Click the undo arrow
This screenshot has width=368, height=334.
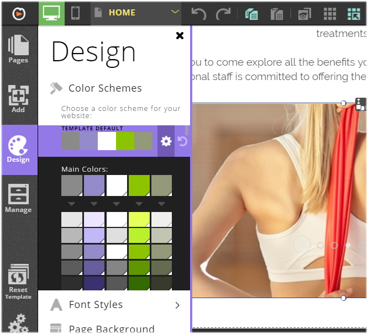(198, 14)
